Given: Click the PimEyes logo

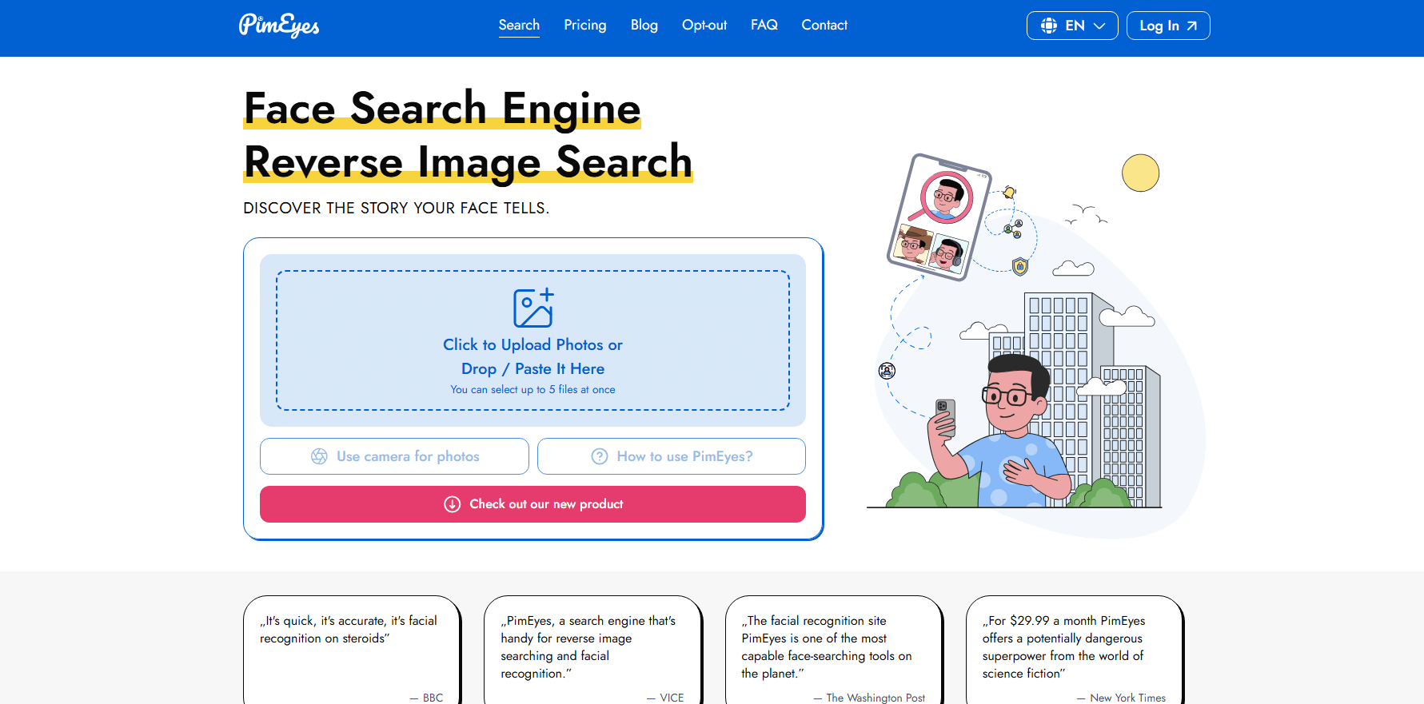Looking at the screenshot, I should point(278,26).
